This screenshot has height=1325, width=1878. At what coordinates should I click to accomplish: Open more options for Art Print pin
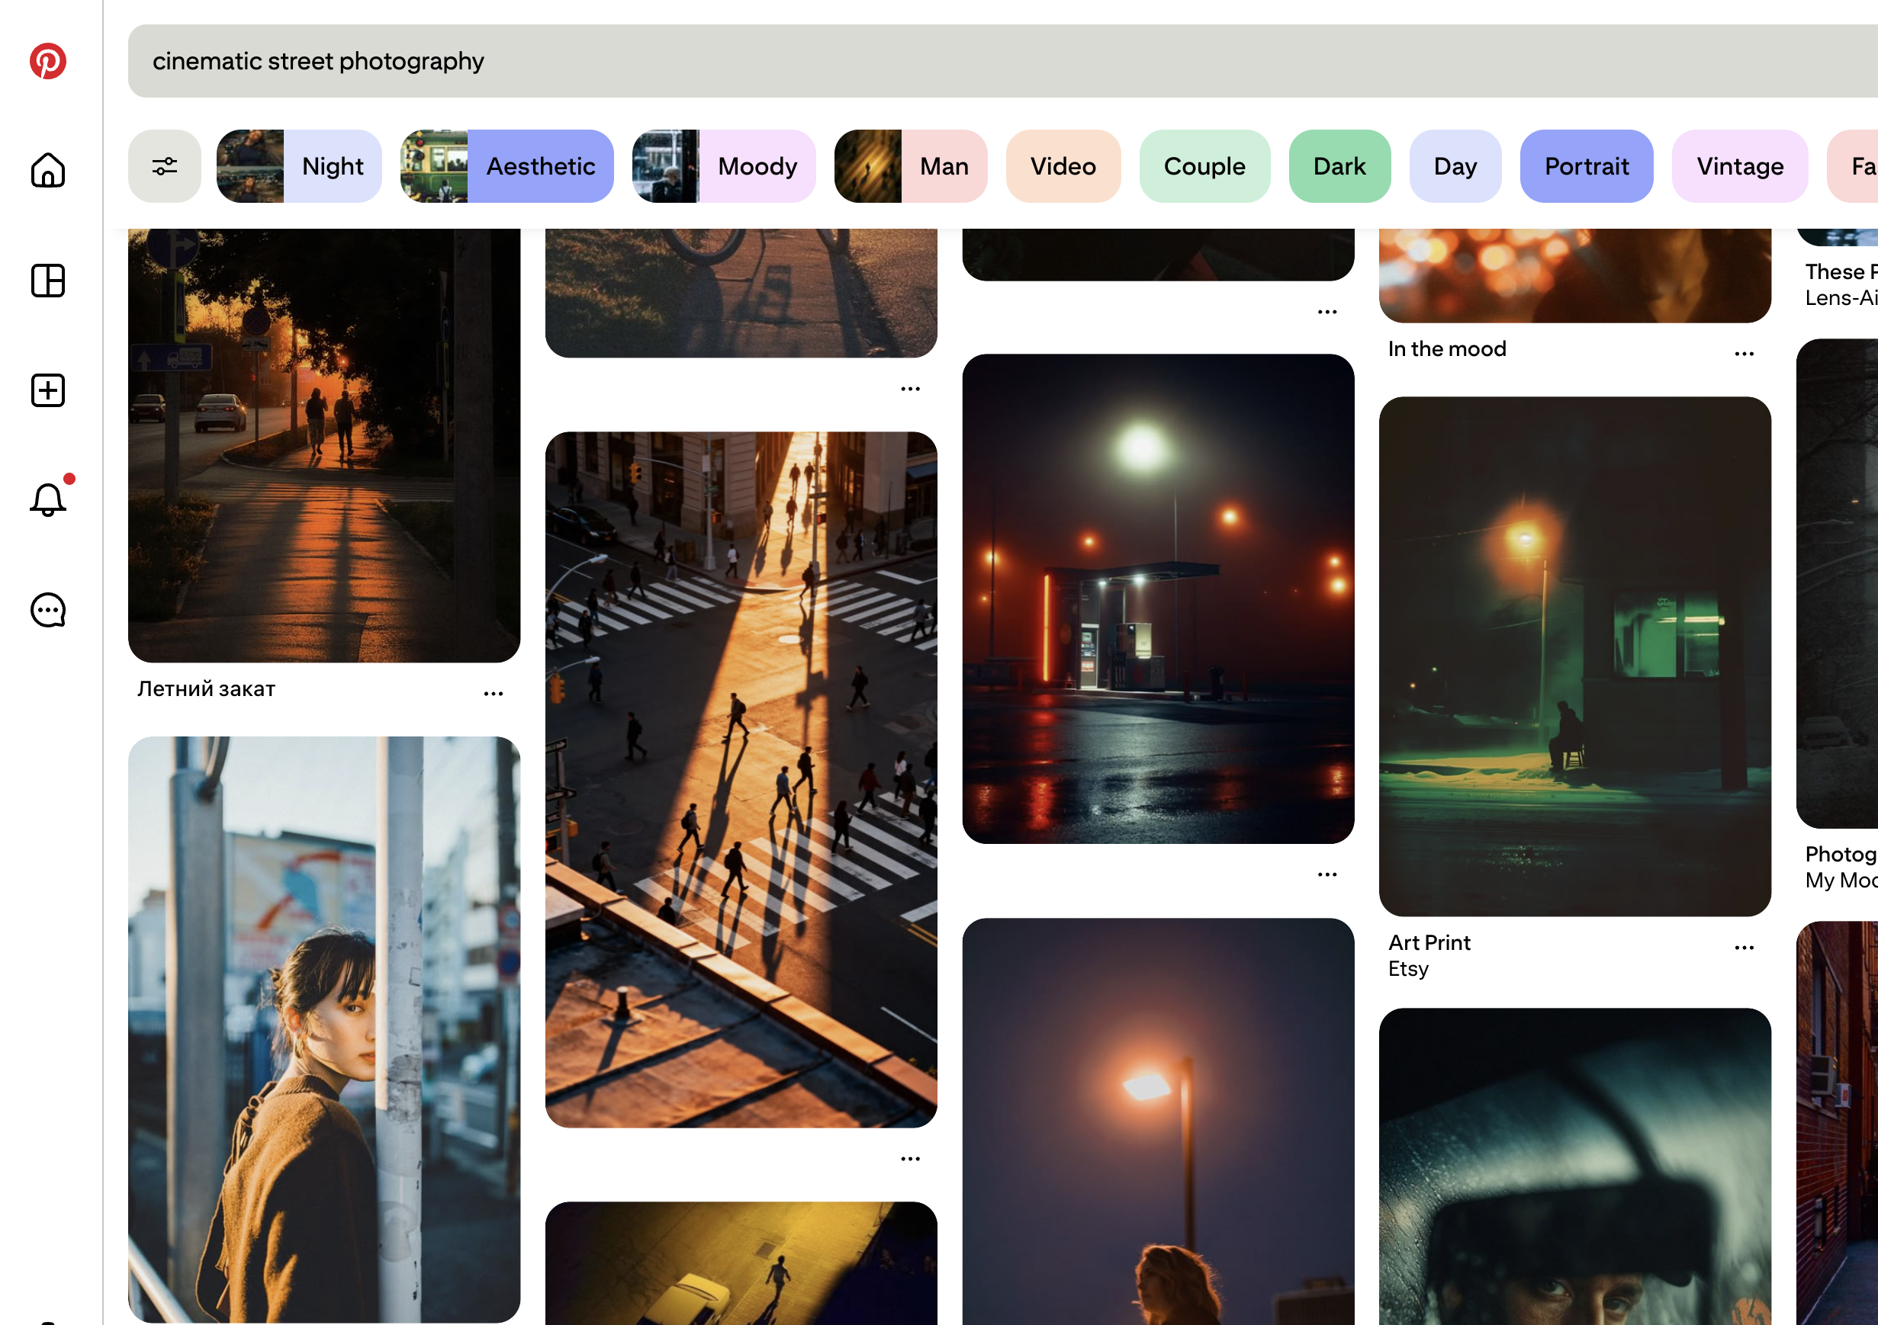[1744, 947]
